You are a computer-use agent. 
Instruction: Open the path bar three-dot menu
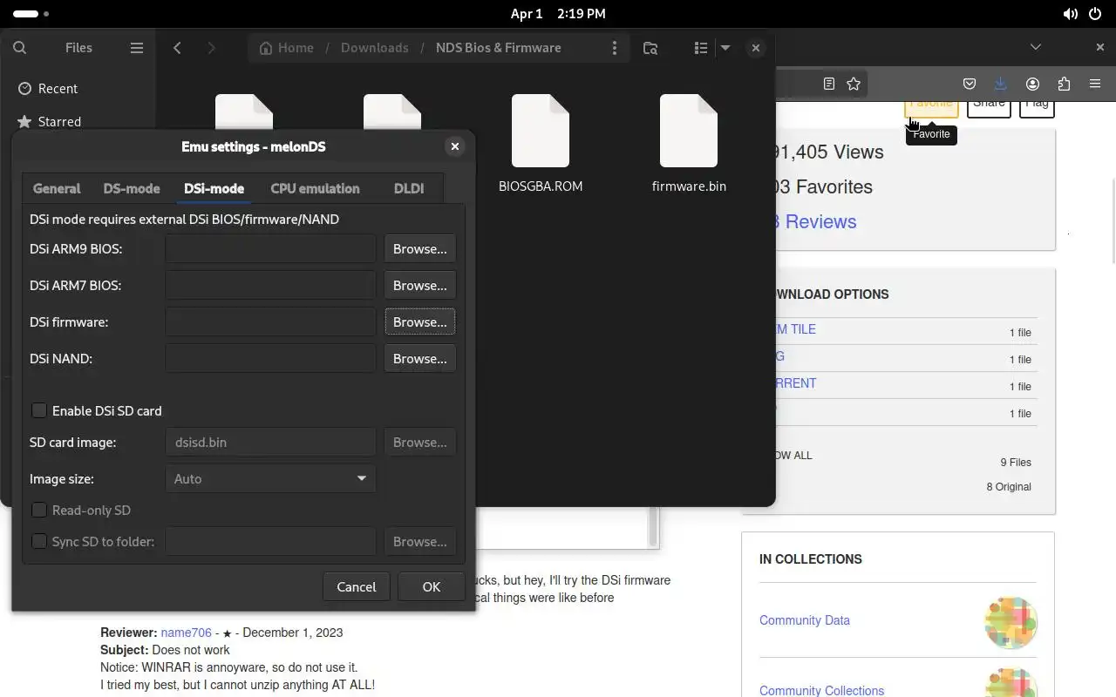[x=615, y=48]
